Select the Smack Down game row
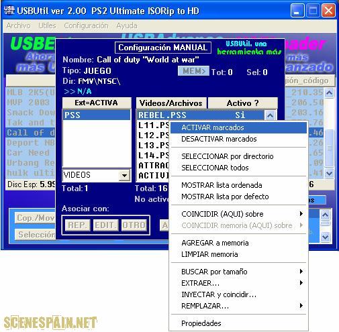The height and width of the screenshot is (332, 339). point(31,113)
